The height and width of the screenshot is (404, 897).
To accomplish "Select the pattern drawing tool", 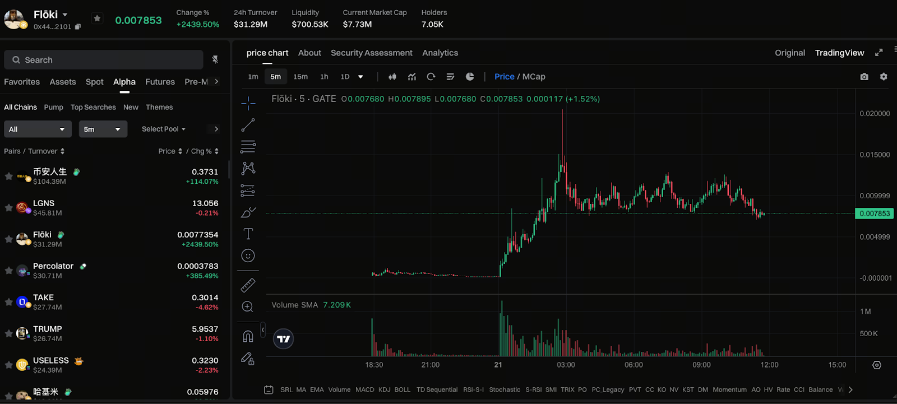I will (x=248, y=168).
